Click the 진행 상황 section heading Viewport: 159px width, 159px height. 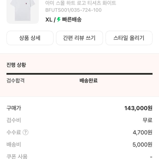click(x=16, y=65)
